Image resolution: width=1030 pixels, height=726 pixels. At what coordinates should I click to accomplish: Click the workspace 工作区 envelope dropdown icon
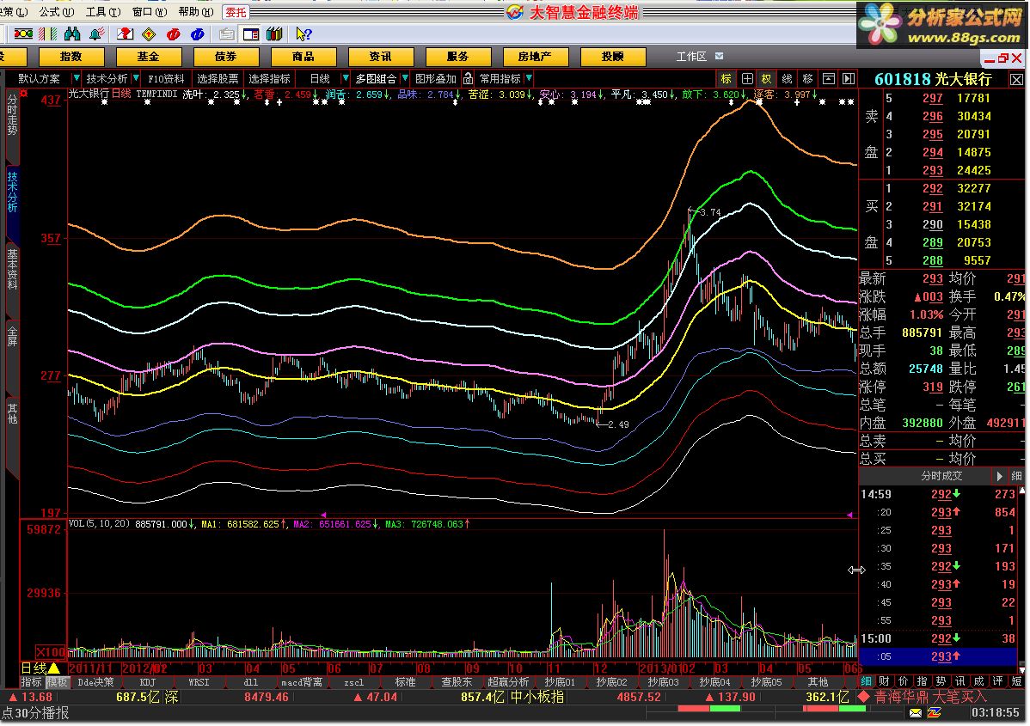point(720,57)
